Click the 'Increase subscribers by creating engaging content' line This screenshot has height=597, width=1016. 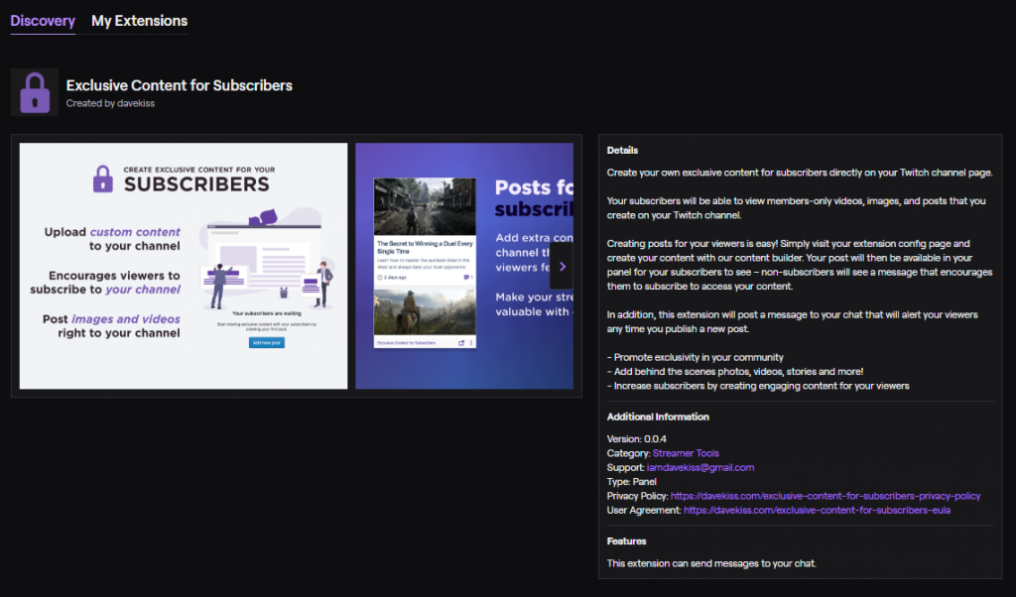coord(758,386)
